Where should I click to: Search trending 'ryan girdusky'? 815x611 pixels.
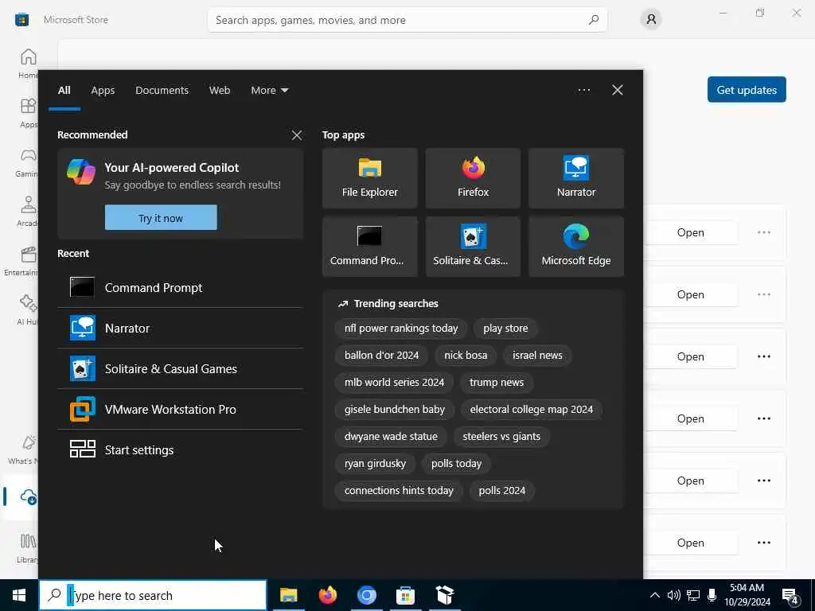(x=375, y=464)
